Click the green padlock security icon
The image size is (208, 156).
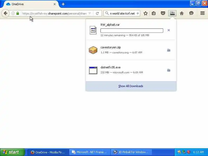pos(18,13)
